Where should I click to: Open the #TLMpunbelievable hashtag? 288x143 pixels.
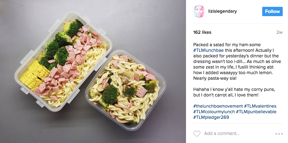click(256, 112)
